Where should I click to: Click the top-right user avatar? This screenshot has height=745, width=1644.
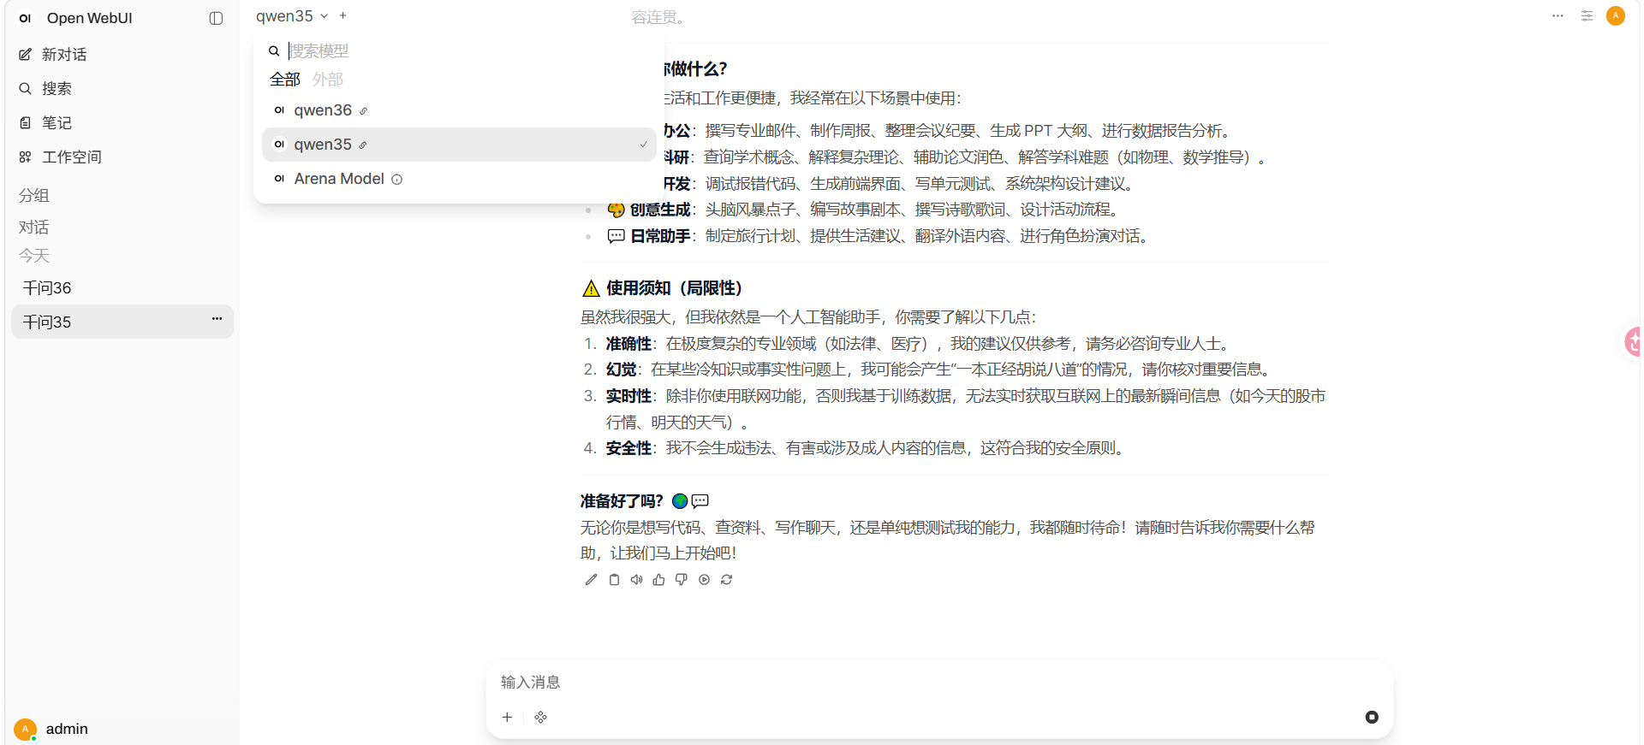[1616, 16]
